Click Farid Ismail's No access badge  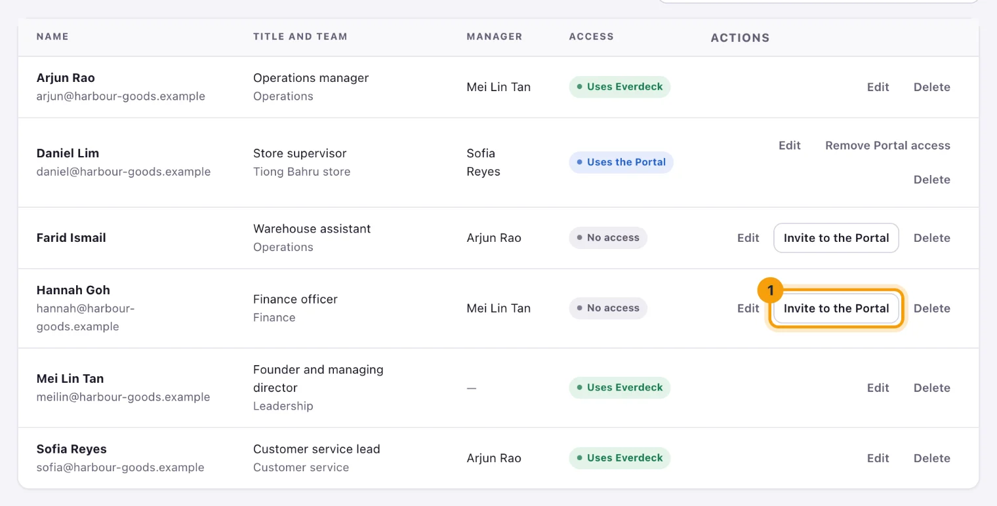click(x=607, y=237)
